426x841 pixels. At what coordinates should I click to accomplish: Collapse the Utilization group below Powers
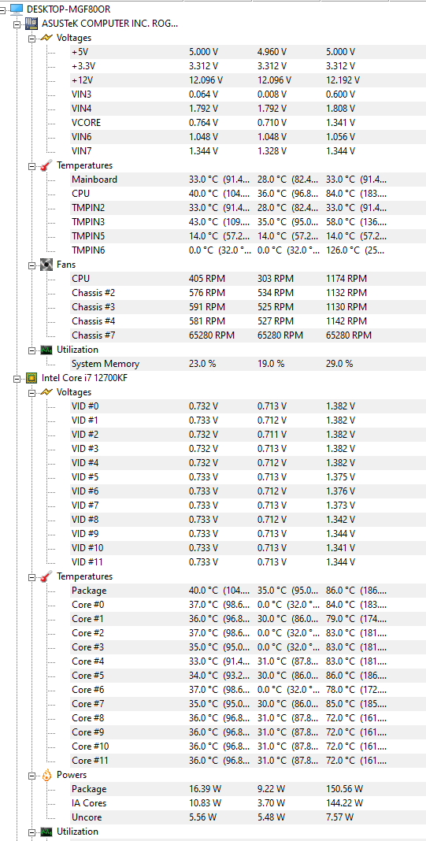tap(31, 832)
